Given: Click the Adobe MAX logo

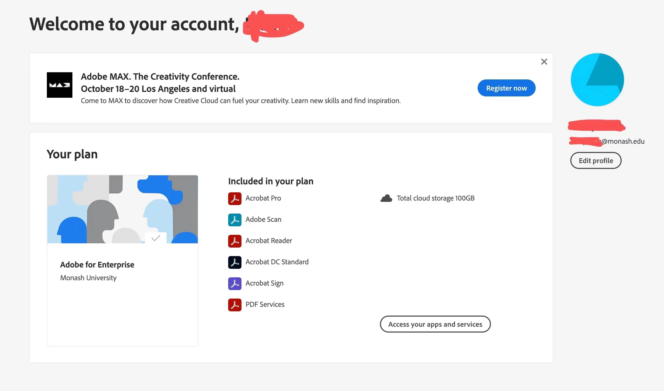Looking at the screenshot, I should 59,85.
